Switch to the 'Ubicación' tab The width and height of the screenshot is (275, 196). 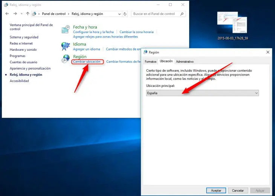166,61
